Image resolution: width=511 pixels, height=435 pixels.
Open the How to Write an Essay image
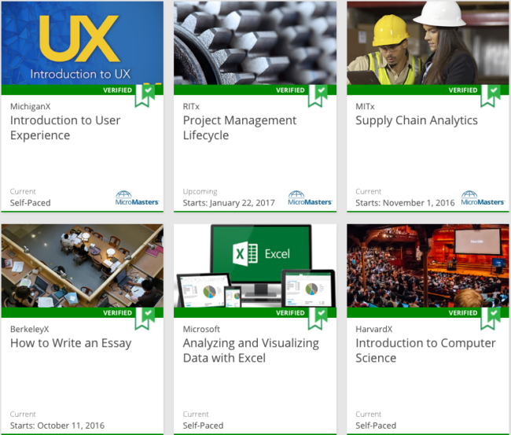point(83,266)
